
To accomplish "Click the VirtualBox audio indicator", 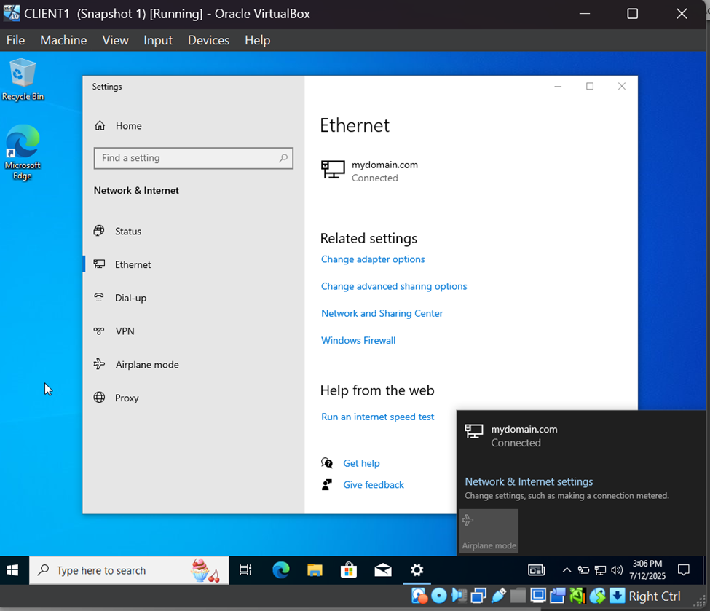I will pos(459,596).
